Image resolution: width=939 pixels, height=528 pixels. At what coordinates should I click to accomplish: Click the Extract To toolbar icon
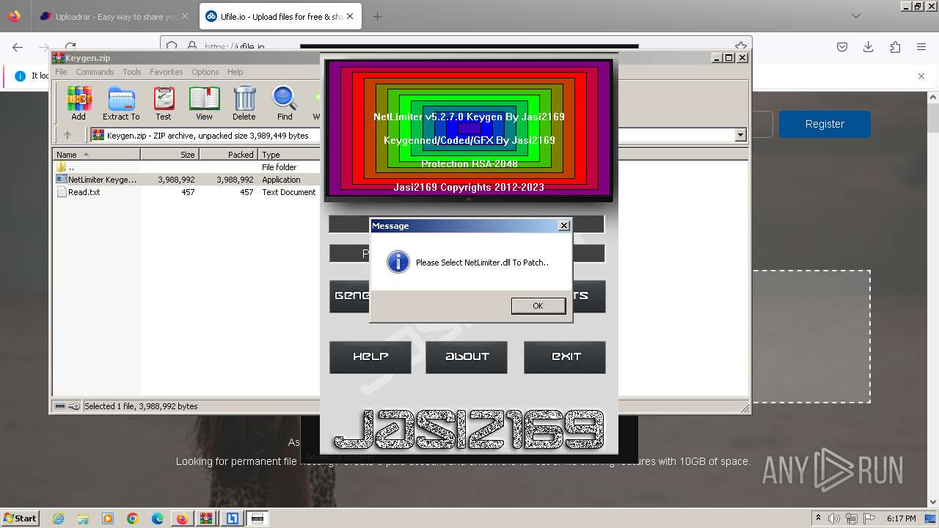[121, 103]
